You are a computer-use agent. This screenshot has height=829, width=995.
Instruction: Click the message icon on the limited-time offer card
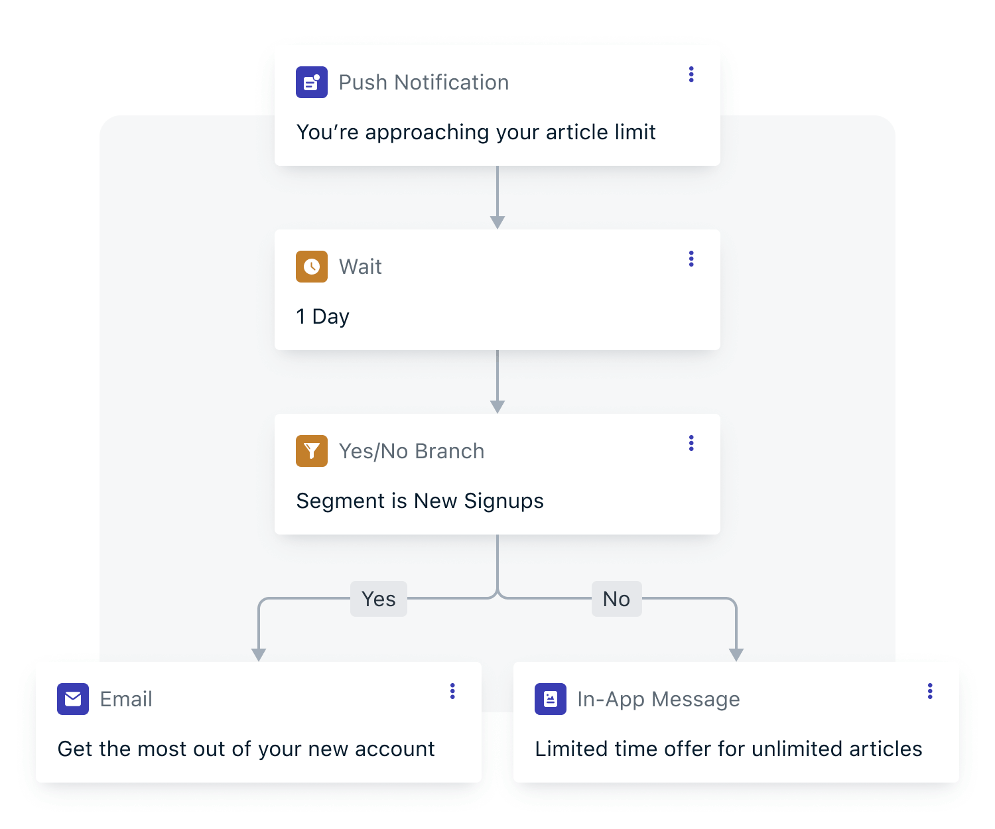[x=550, y=698]
